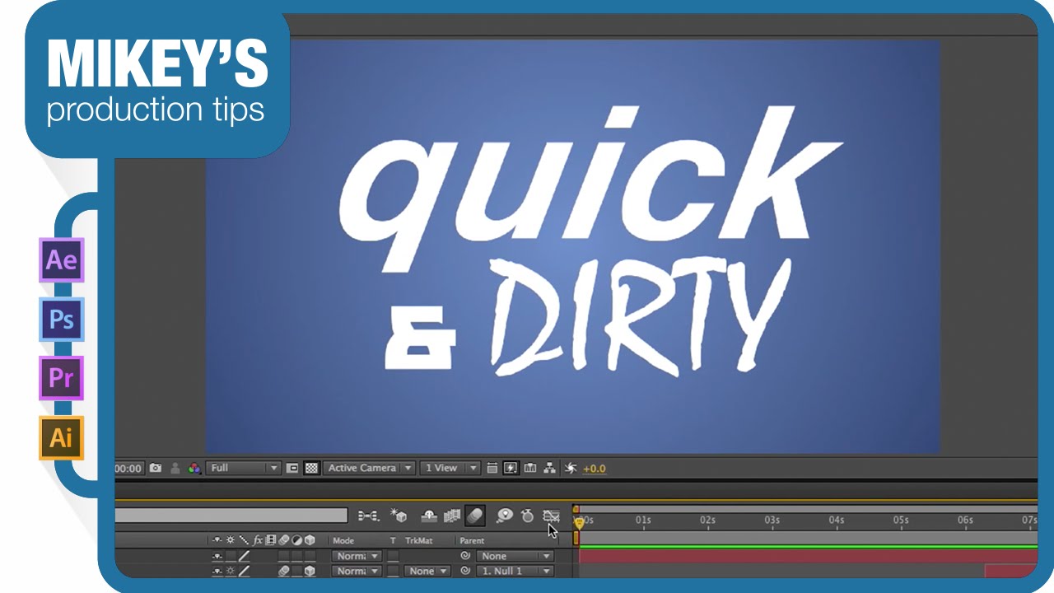Click the Quality slash column header icon
Viewport: 1054px width, 593px height.
[x=244, y=540]
